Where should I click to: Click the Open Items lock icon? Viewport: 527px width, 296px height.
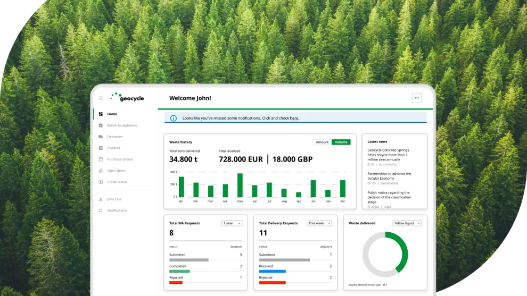(101, 171)
